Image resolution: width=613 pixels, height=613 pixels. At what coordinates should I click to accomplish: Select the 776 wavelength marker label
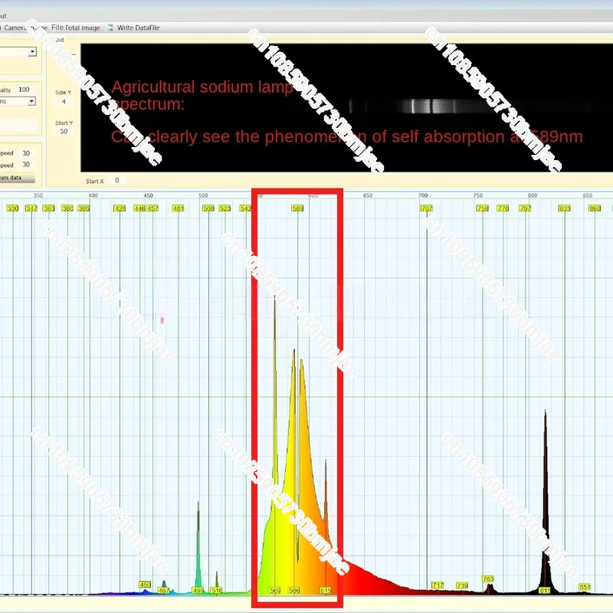pyautogui.click(x=503, y=208)
